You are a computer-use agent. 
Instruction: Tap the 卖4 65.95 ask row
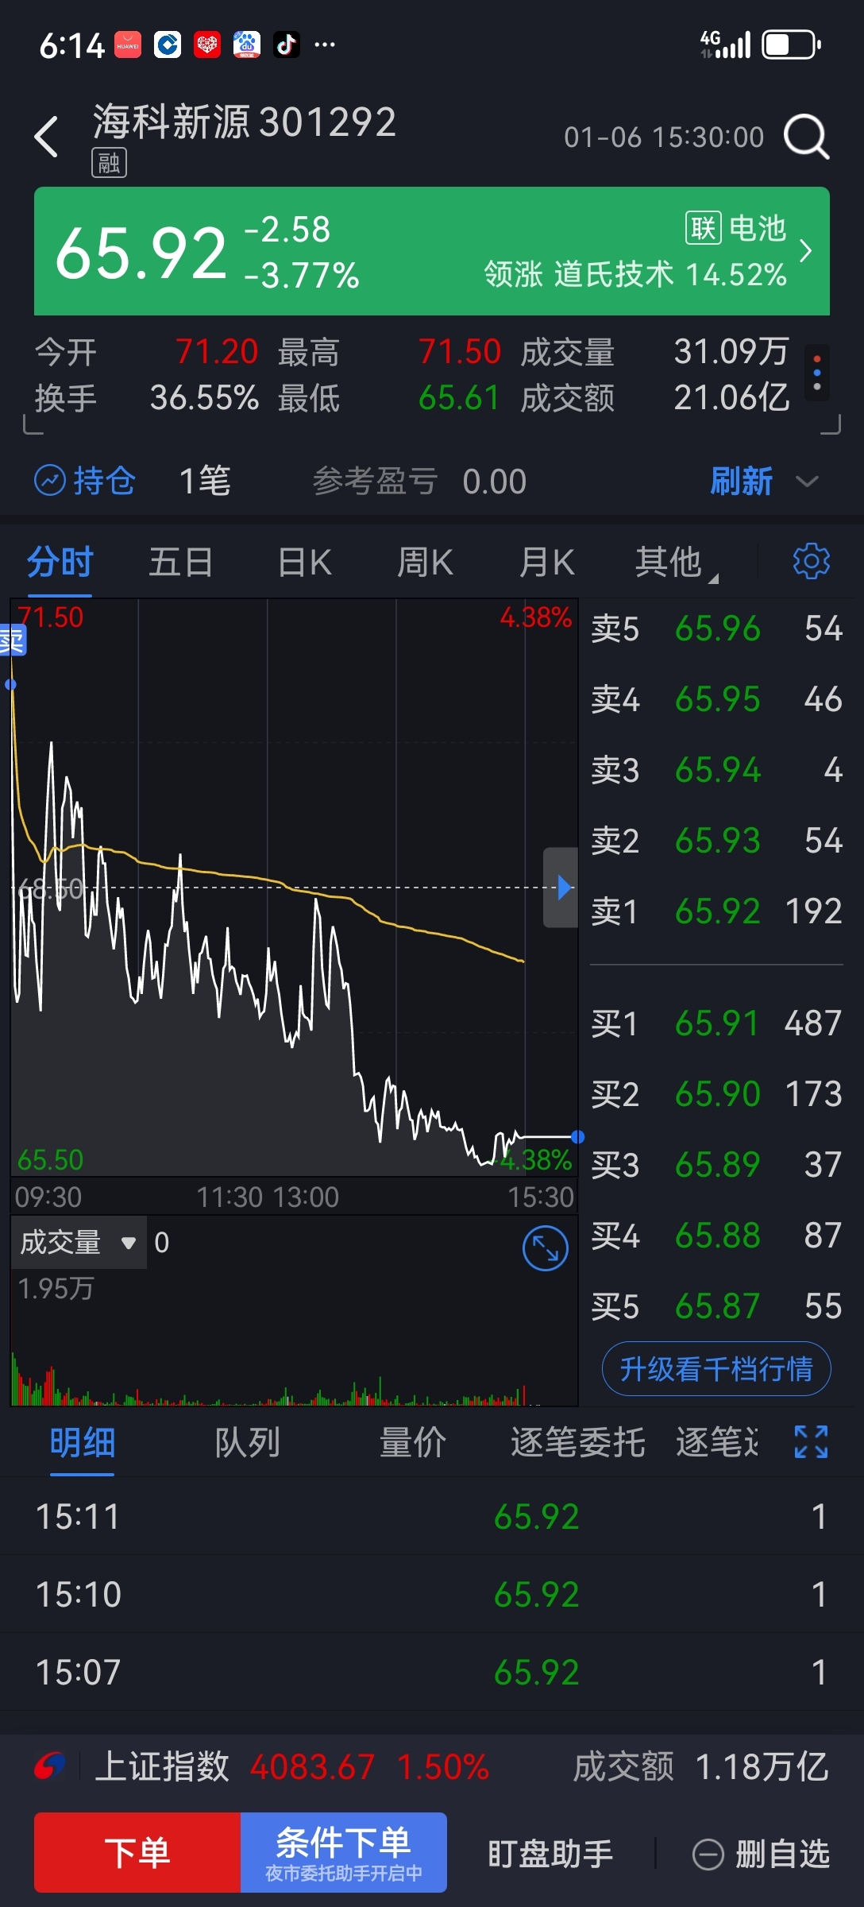716,699
